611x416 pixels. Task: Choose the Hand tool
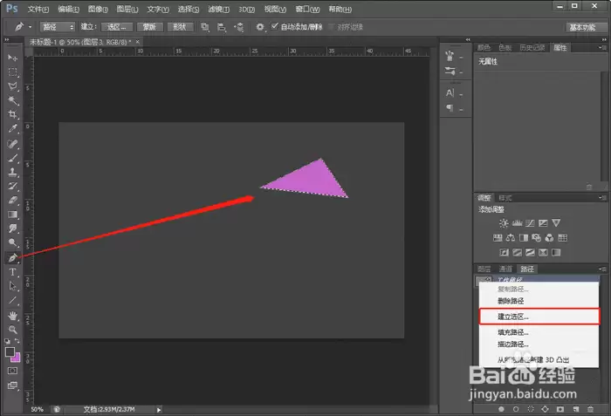12,316
